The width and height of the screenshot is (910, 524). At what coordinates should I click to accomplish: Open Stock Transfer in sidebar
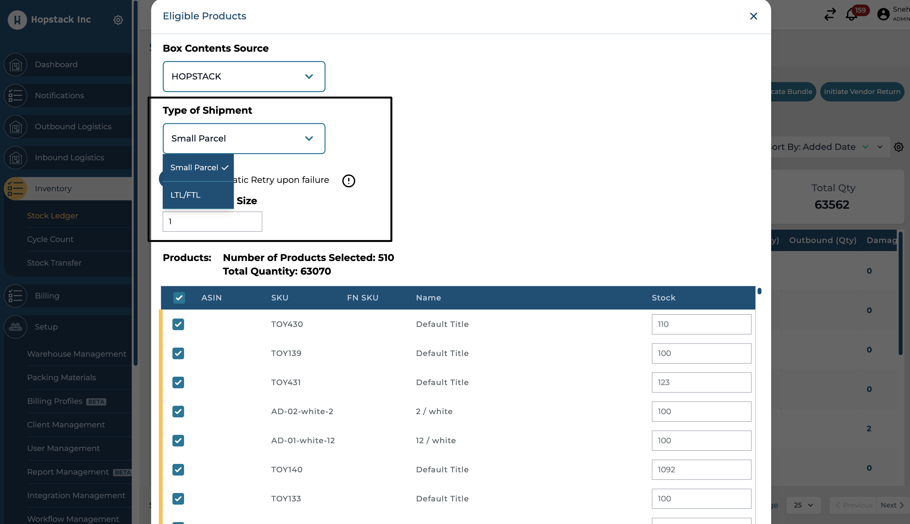tap(54, 263)
